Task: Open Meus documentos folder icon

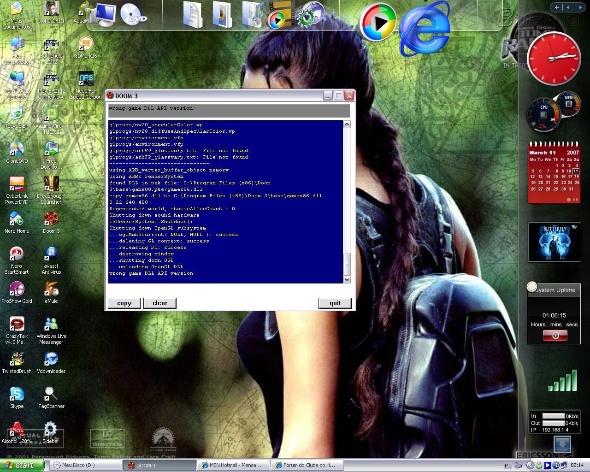Action: [17, 15]
